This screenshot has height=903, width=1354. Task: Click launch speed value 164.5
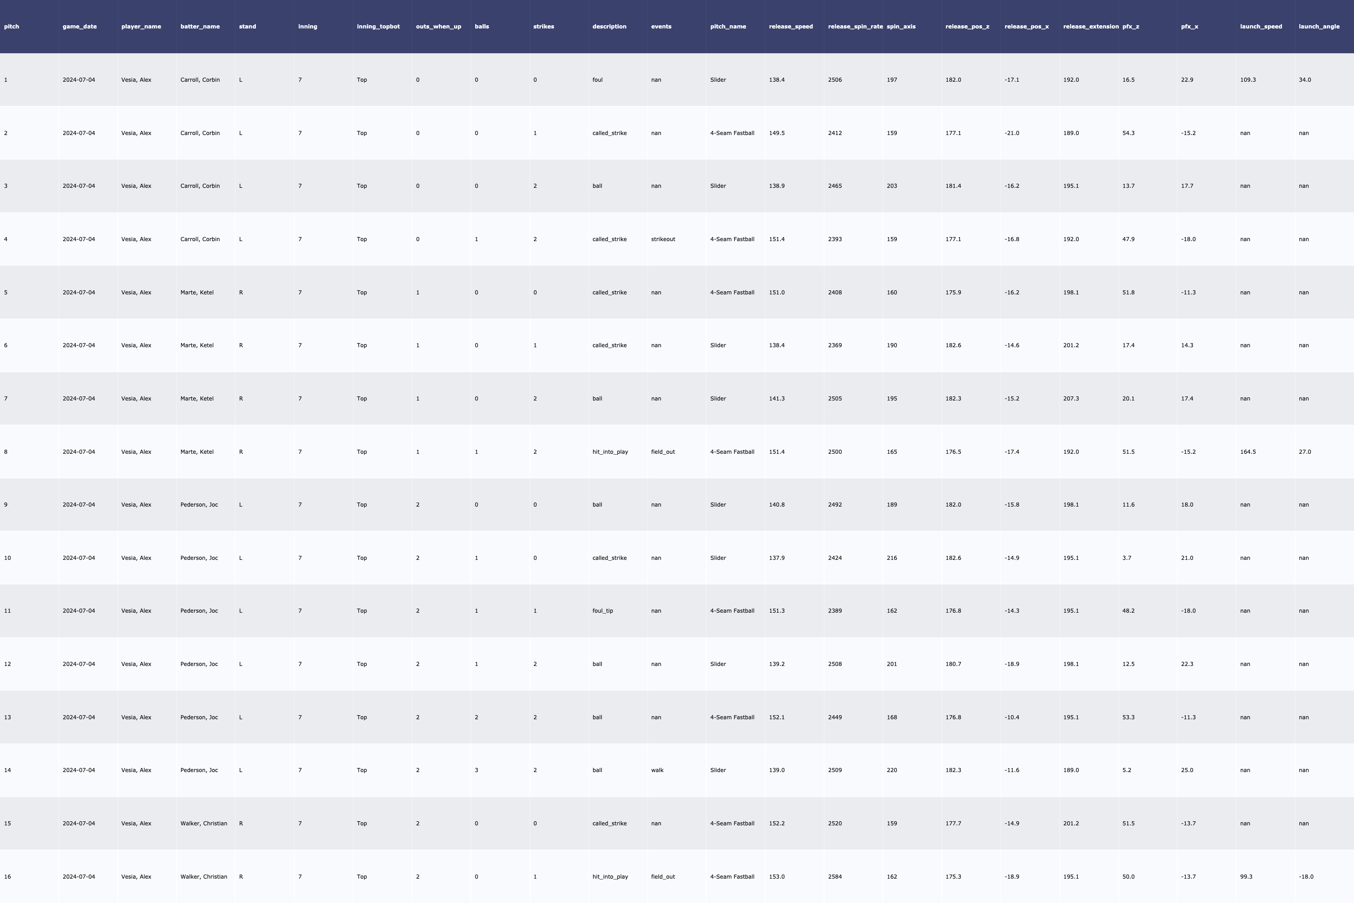(1247, 451)
